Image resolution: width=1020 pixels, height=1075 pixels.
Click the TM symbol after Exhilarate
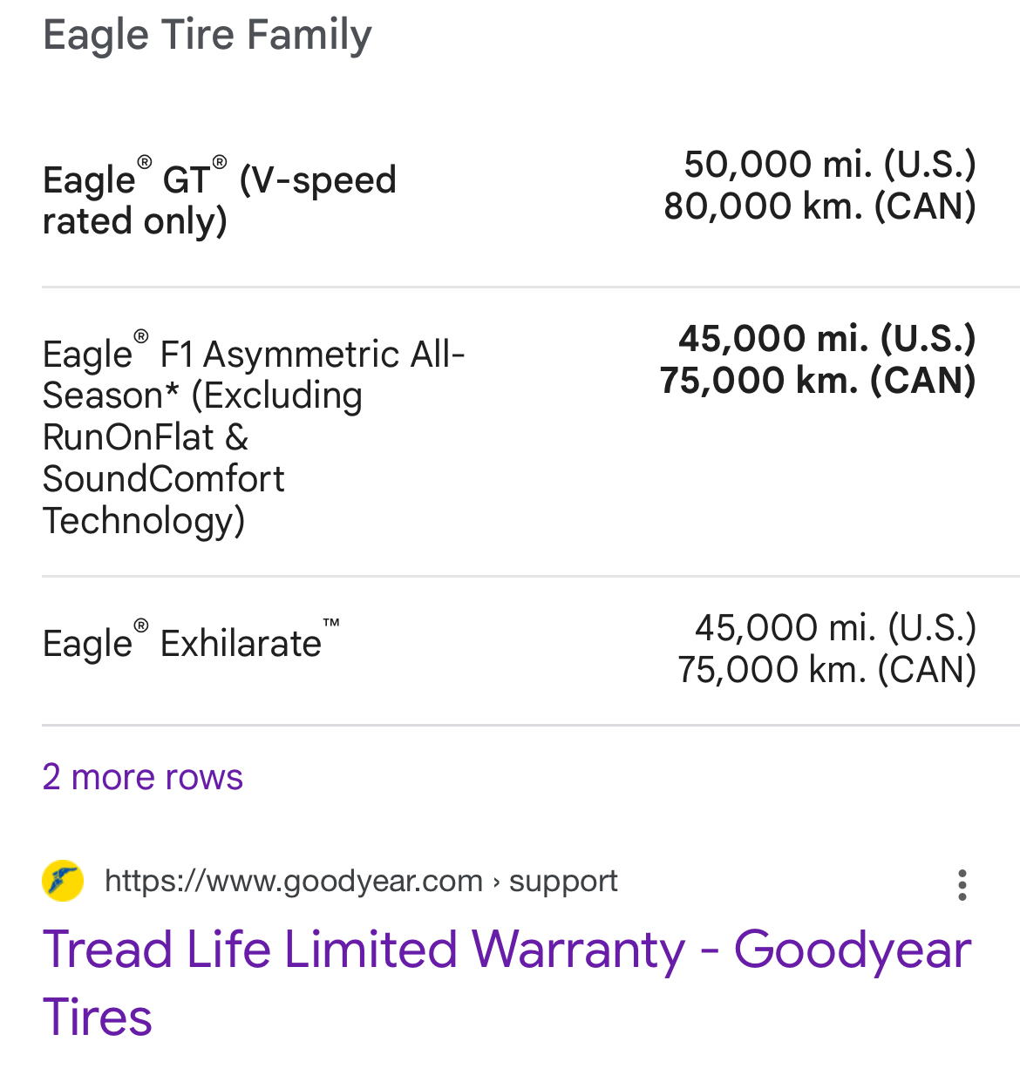pyautogui.click(x=331, y=624)
